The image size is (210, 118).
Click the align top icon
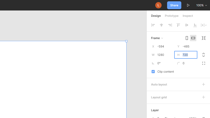(178, 25)
